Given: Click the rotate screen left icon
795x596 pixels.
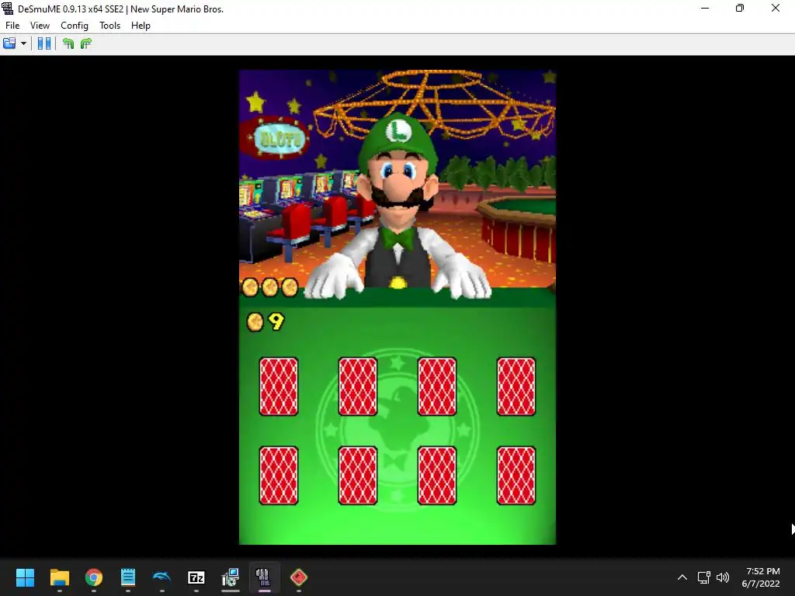Looking at the screenshot, I should click(68, 43).
